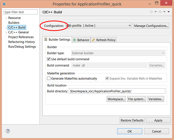Click the help question mark icon

coord(8,131)
